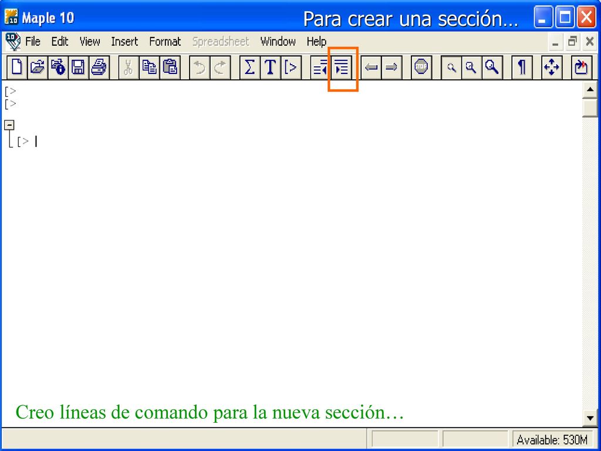Open the Window menu
This screenshot has height=451, width=601.
pos(278,42)
